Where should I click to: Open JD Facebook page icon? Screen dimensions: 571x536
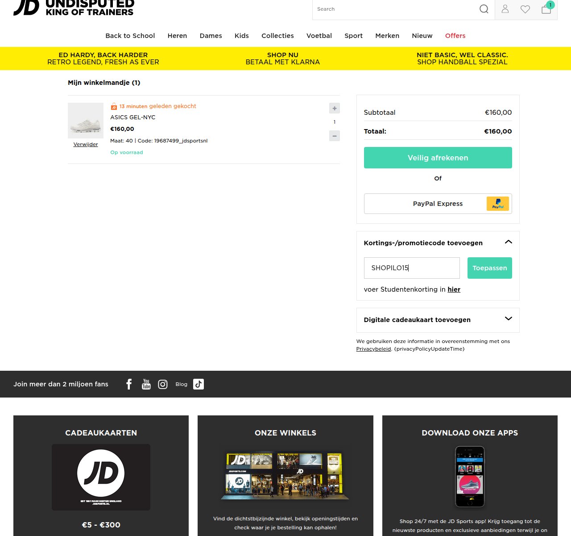click(x=129, y=384)
